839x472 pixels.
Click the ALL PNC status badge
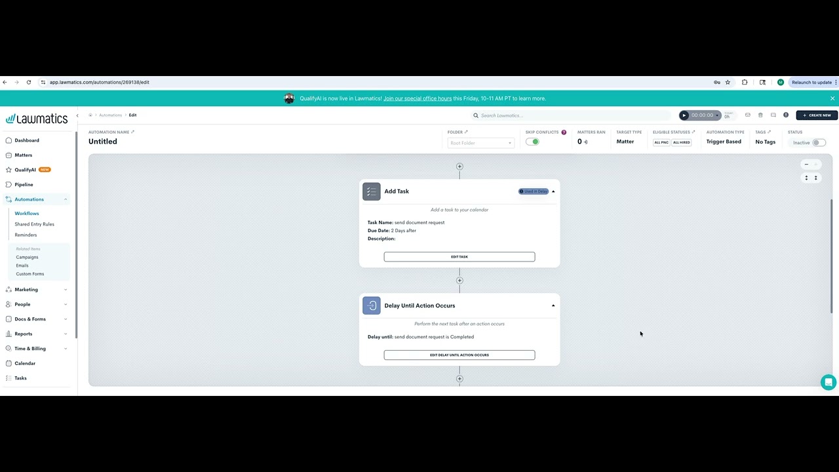661,142
